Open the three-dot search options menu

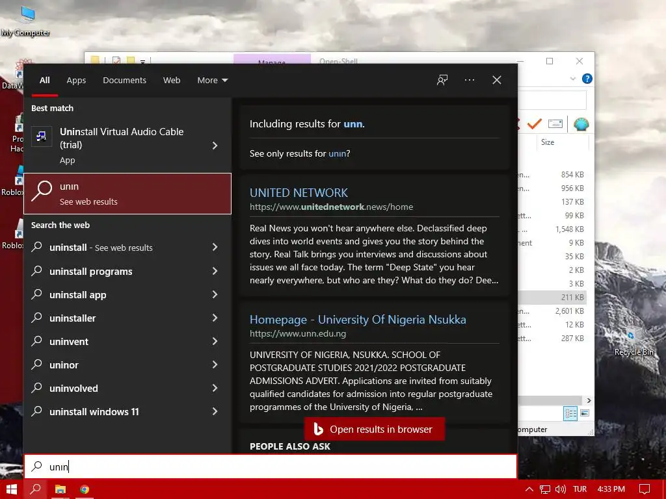(x=470, y=80)
